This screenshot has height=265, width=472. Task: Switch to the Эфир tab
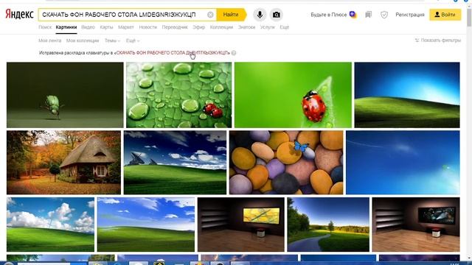pos(198,27)
